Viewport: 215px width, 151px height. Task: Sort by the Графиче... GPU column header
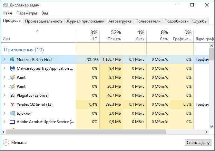coord(182,36)
